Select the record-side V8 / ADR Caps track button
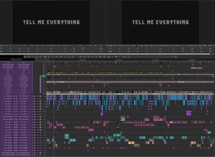Screen dimensions: 215x157 pos(23,78)
